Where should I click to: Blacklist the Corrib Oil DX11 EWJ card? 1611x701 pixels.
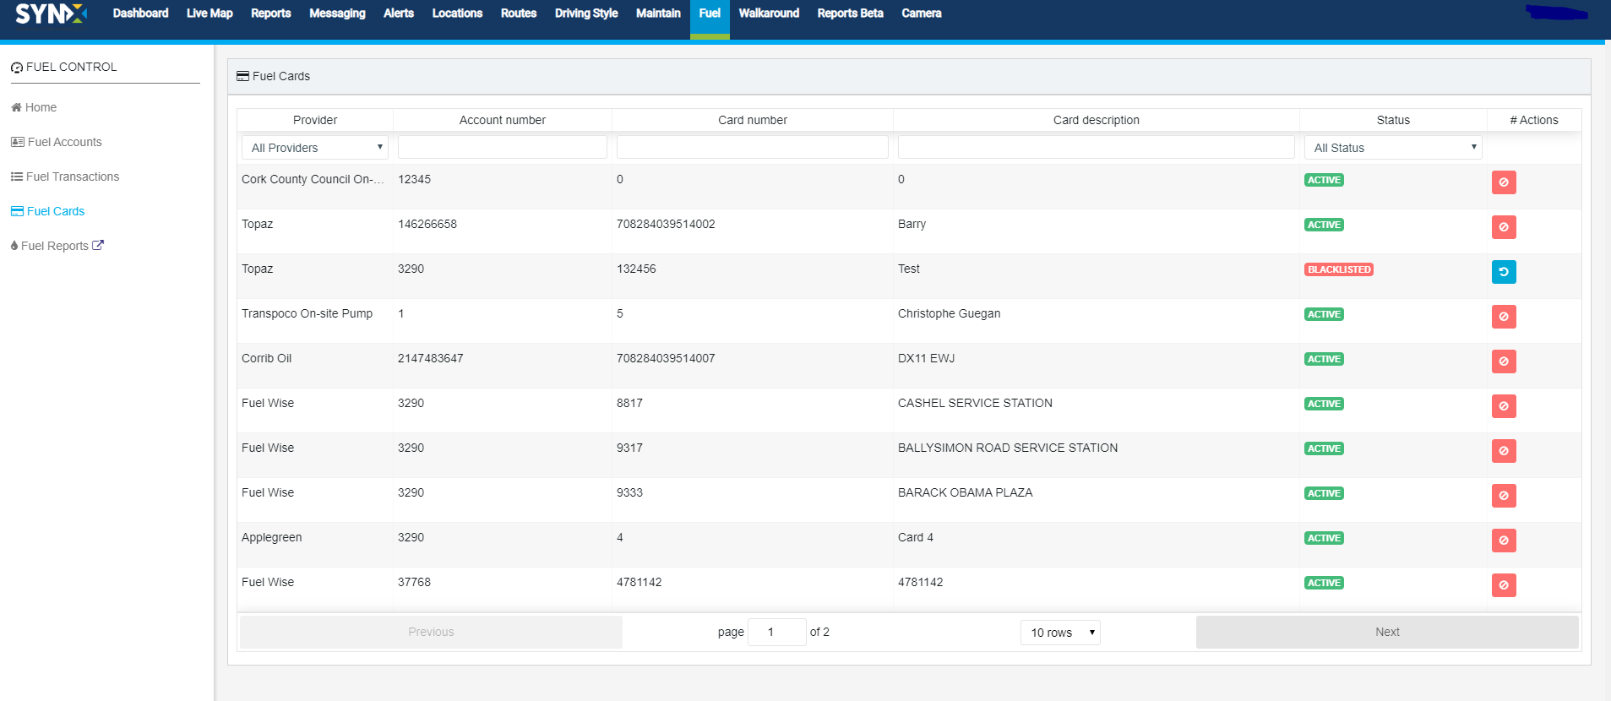(x=1504, y=361)
